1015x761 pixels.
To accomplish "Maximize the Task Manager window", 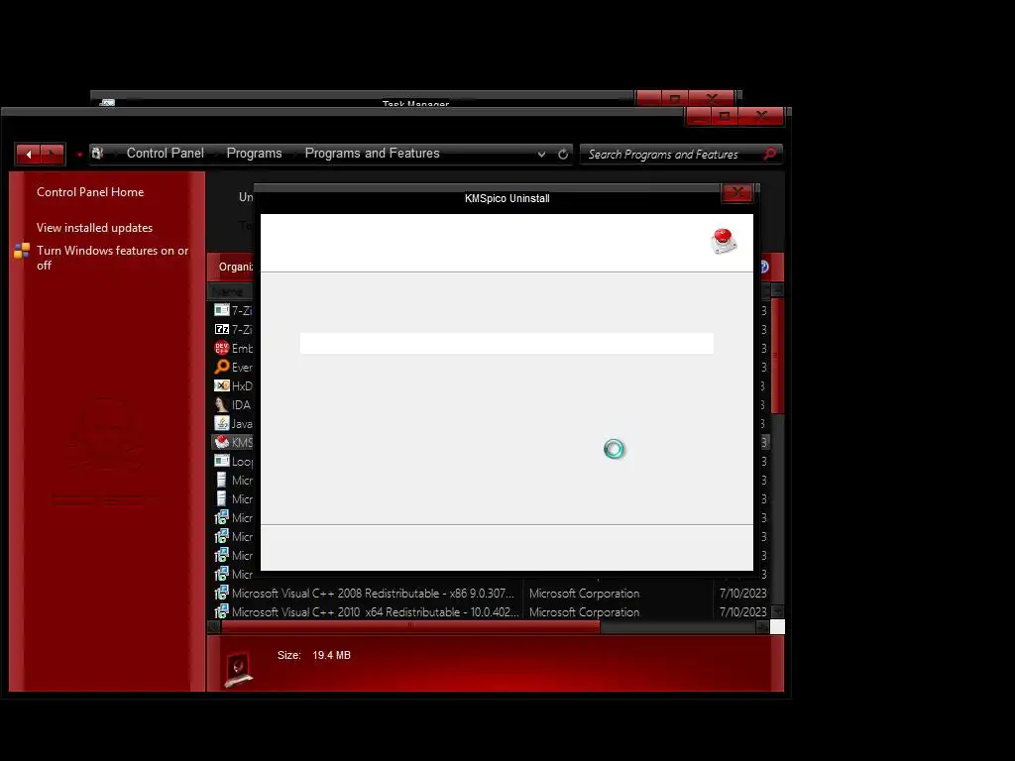I will pyautogui.click(x=675, y=98).
